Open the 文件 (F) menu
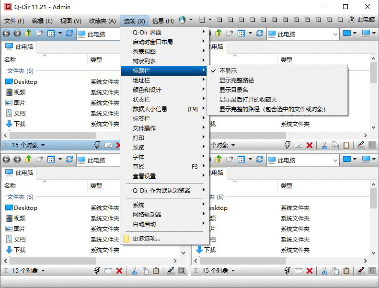The image size is (379, 288). coord(14,21)
